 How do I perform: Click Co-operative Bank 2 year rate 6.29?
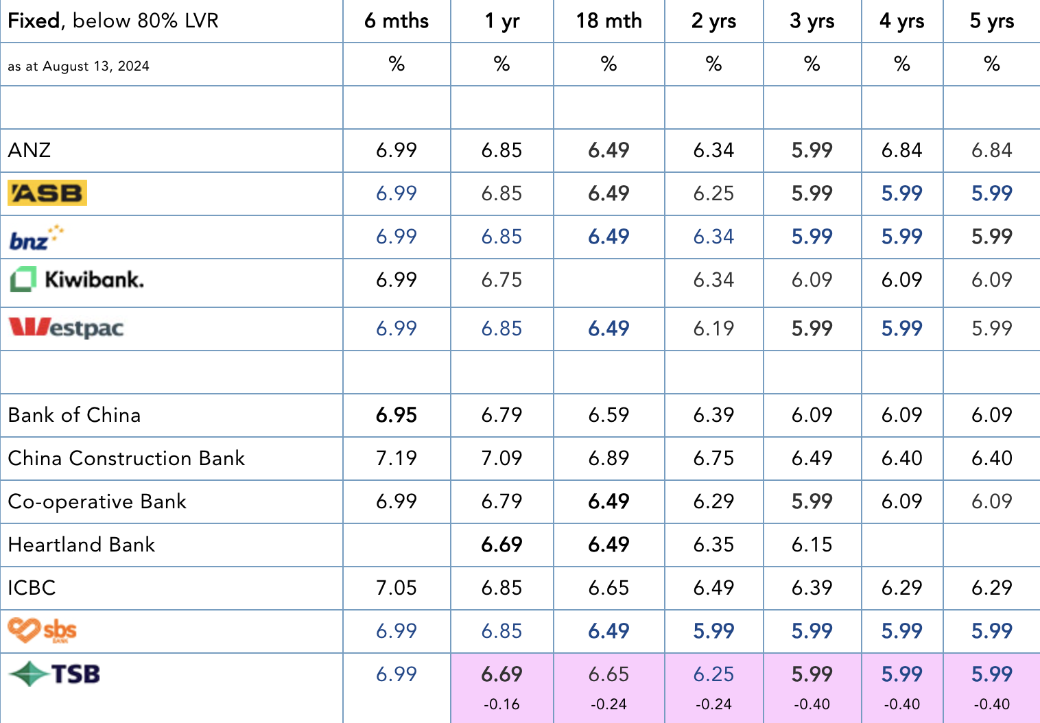(714, 501)
